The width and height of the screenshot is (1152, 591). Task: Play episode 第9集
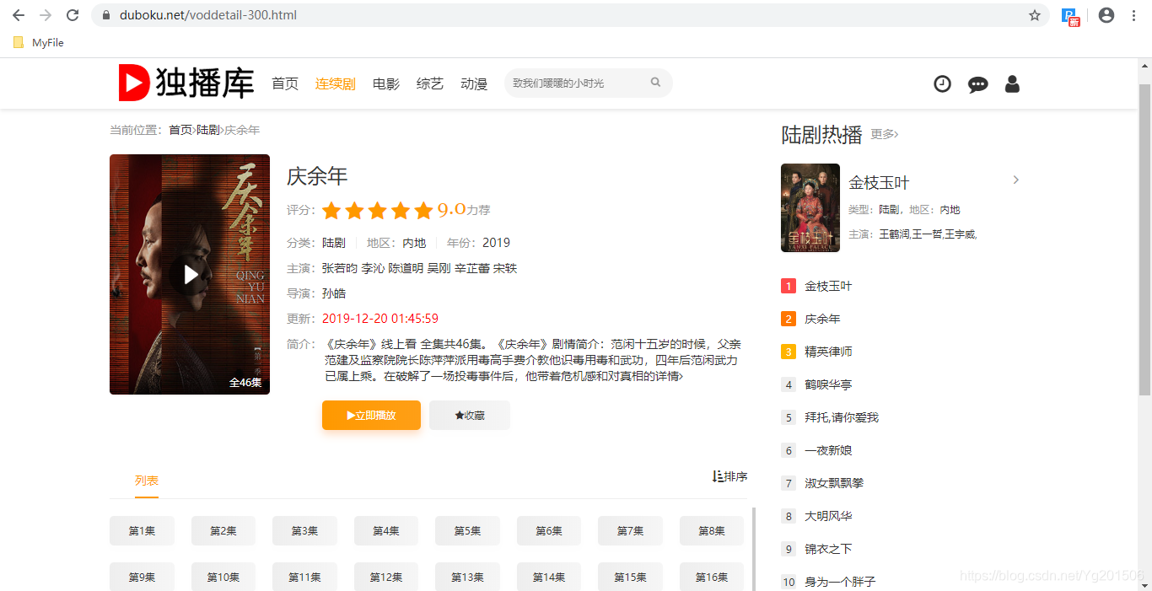(142, 578)
